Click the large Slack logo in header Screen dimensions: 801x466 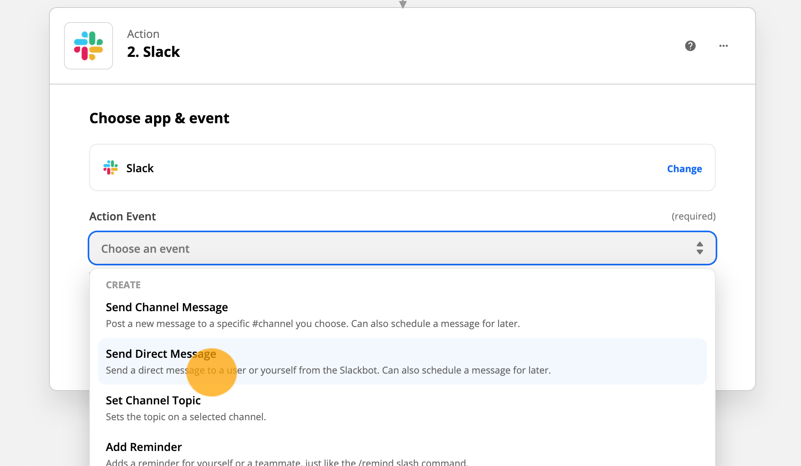88,46
